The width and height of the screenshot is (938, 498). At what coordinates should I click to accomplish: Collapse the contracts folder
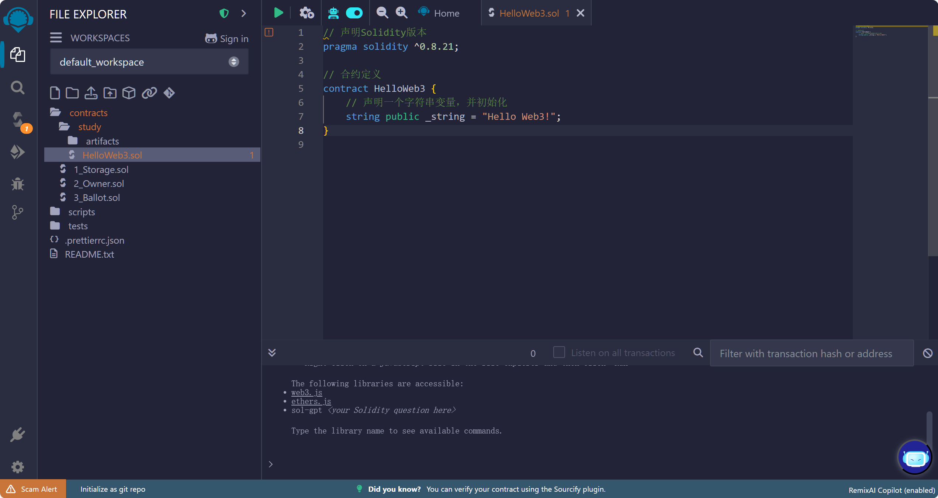88,113
